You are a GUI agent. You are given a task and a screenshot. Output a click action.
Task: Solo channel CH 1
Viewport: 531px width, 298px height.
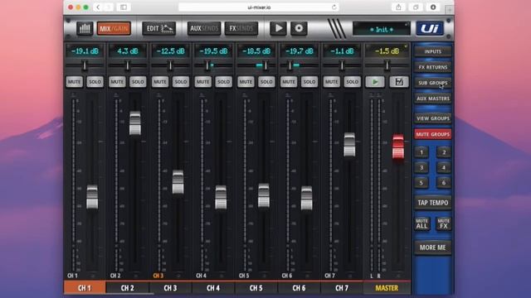pyautogui.click(x=95, y=82)
